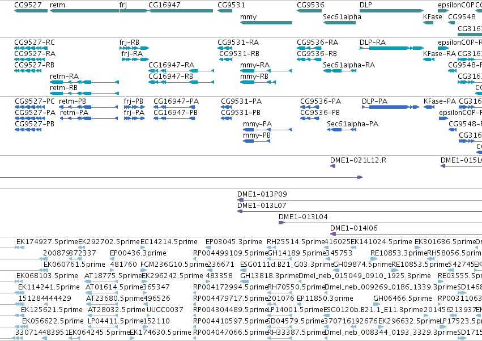The image size is (482, 341).
Task: Select the frj-RB transcript
Action: pos(134,48)
